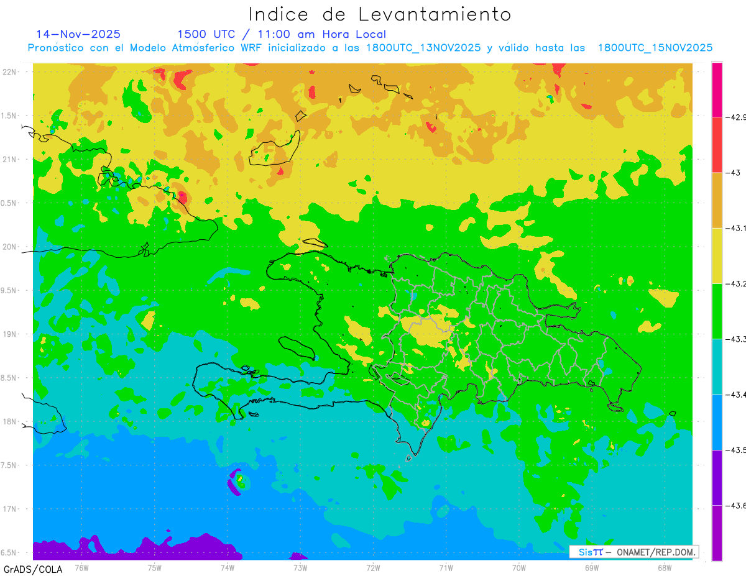This screenshot has height=576, width=746.
Task: Click the title "Indice de Levantamiento"
Action: click(379, 14)
